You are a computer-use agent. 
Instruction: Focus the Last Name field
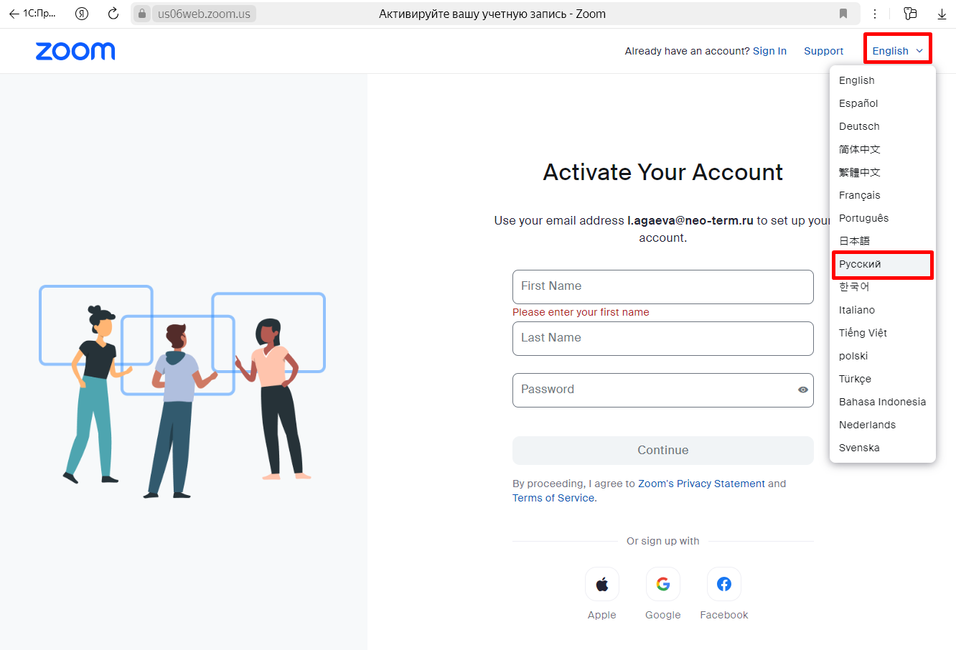click(x=663, y=339)
